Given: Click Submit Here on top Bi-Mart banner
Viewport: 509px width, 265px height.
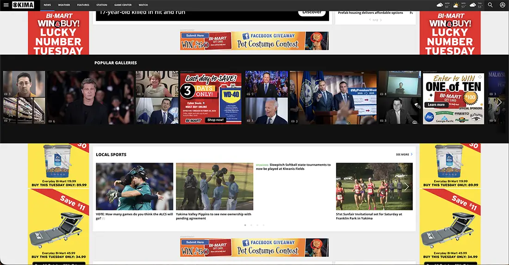Looking at the screenshot, I should pyautogui.click(x=195, y=36).
